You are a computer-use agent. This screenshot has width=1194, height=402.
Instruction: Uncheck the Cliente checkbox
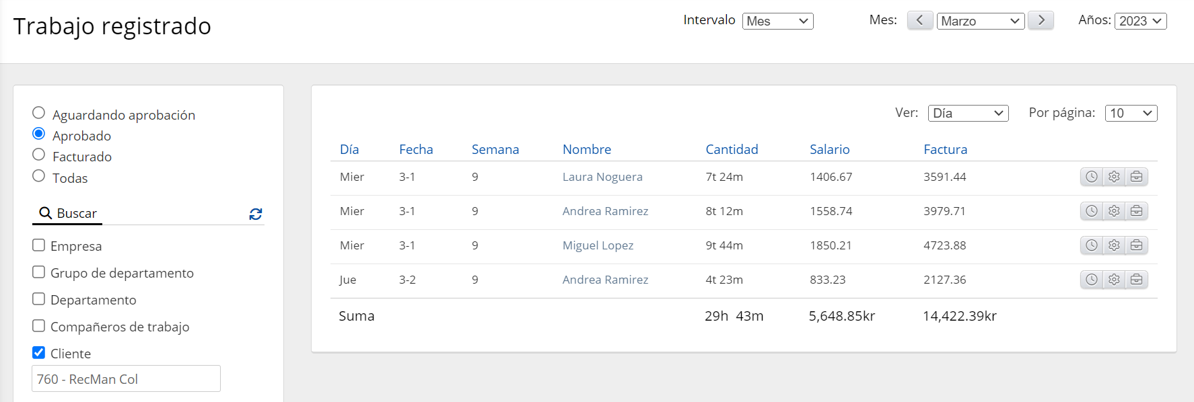pyautogui.click(x=39, y=353)
